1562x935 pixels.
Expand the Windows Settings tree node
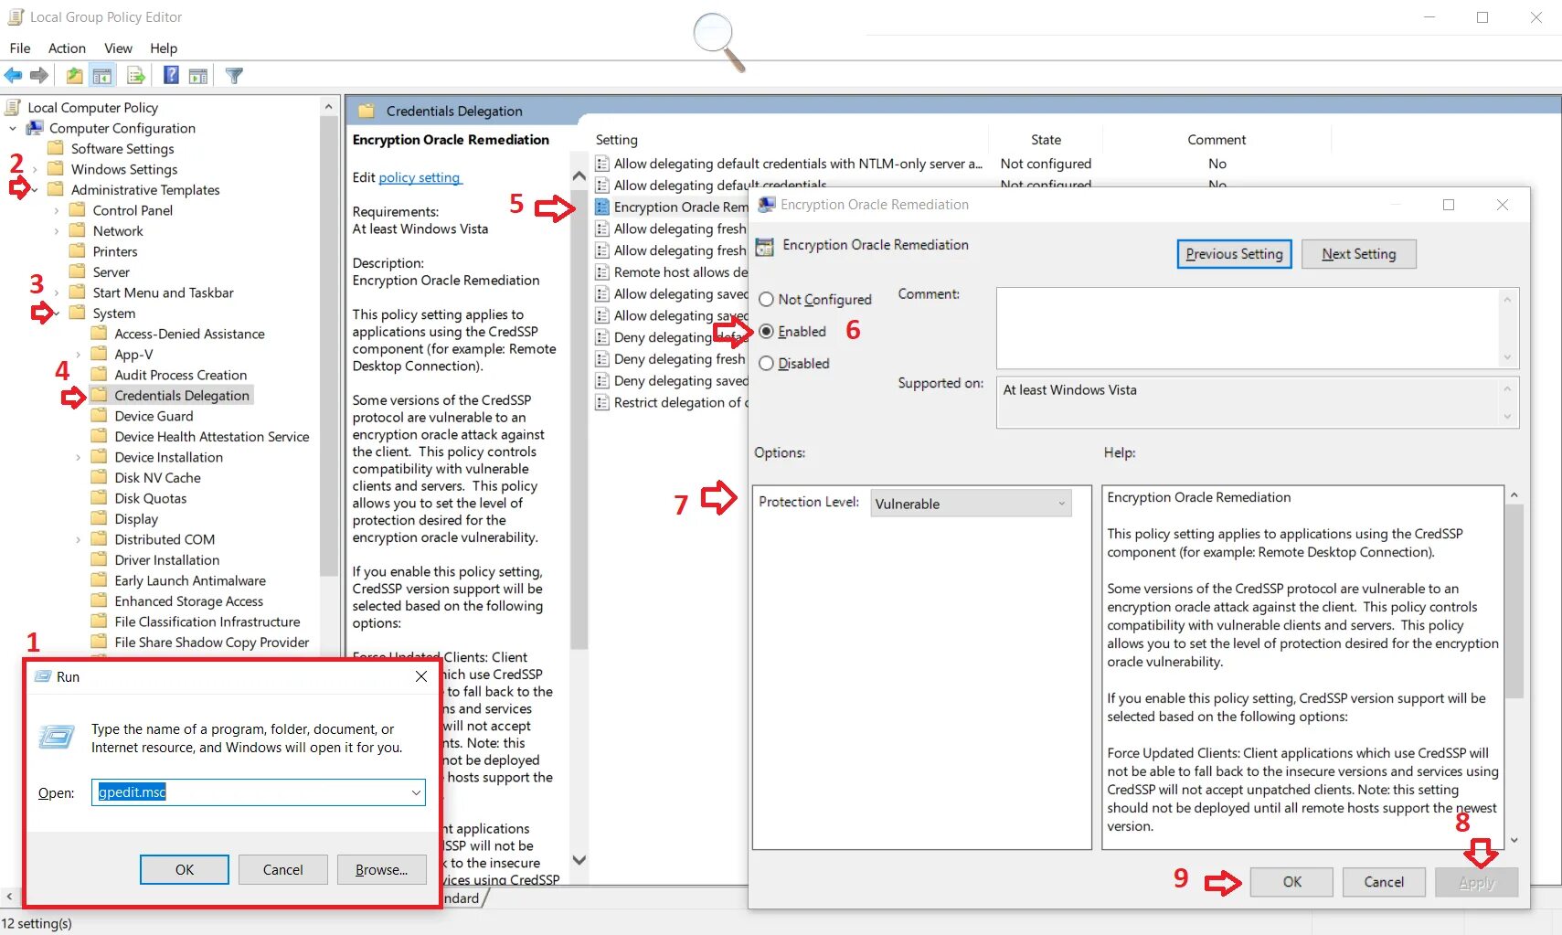[x=35, y=170]
